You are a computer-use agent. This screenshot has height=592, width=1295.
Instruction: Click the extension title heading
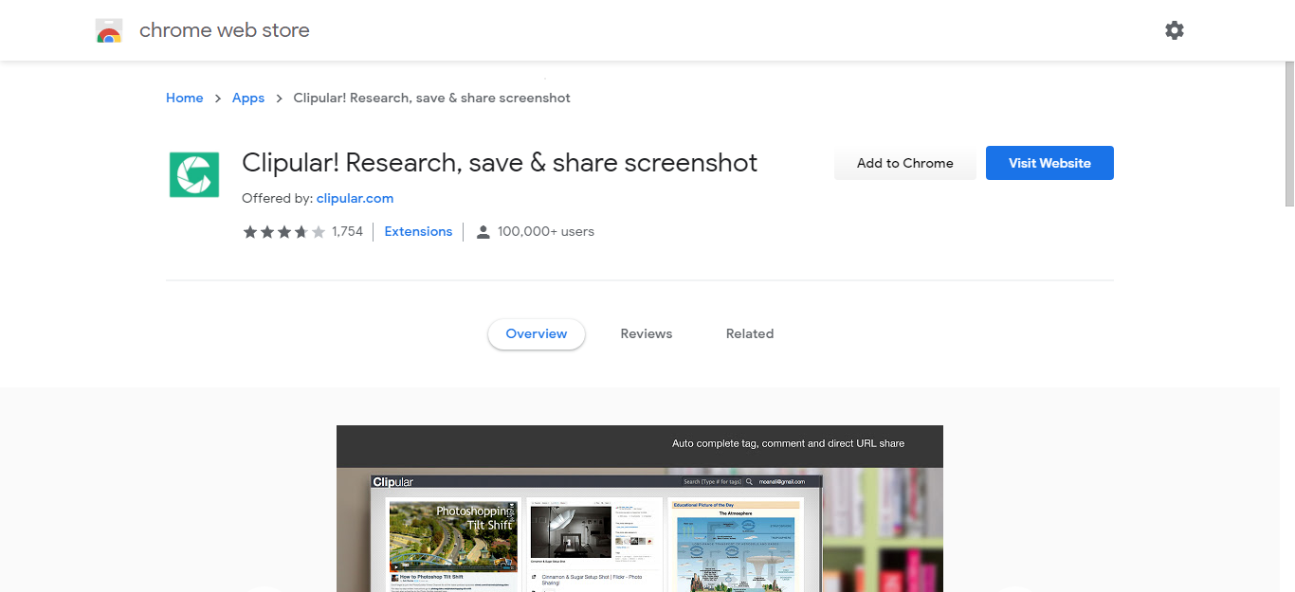pyautogui.click(x=500, y=163)
